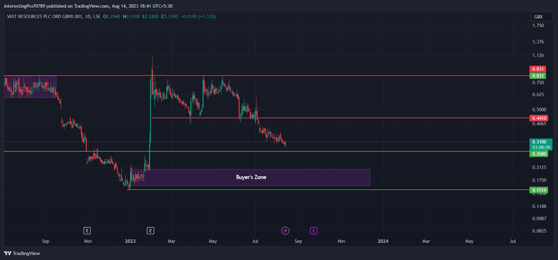Click the 1.126 price axis label
Viewport: 558px width, 260px height.
538,55
